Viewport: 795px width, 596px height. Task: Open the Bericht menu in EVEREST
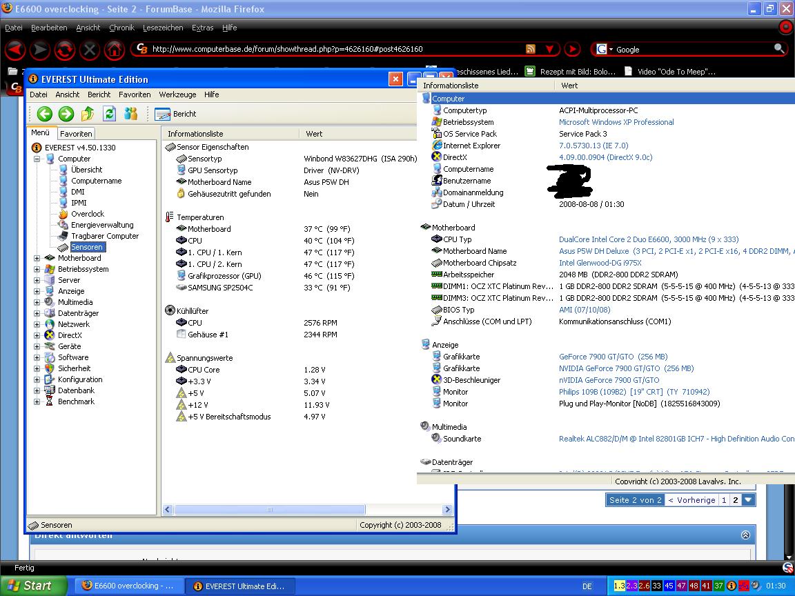pos(99,95)
